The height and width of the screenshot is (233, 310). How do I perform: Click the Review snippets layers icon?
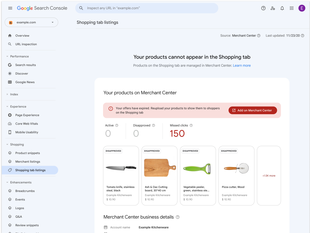(10, 225)
